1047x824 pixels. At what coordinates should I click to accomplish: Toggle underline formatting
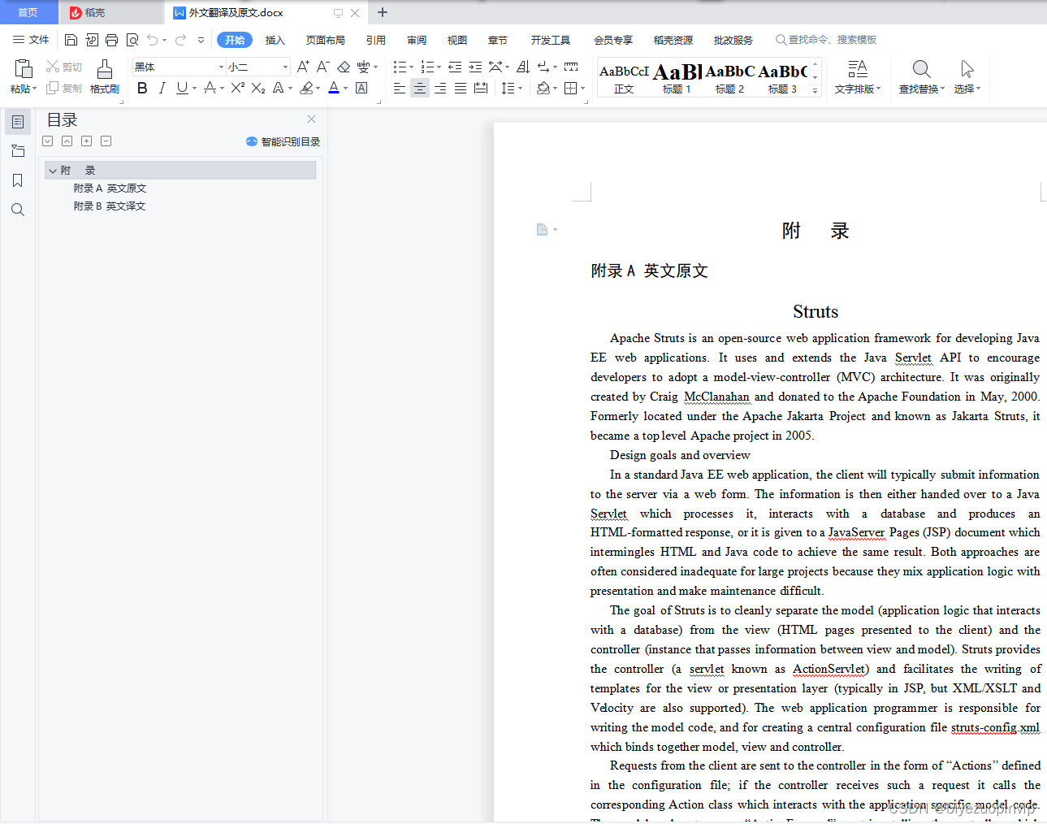(182, 88)
